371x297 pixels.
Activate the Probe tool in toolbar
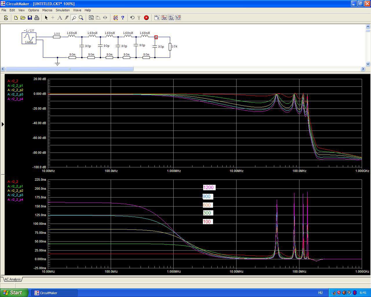(74, 18)
